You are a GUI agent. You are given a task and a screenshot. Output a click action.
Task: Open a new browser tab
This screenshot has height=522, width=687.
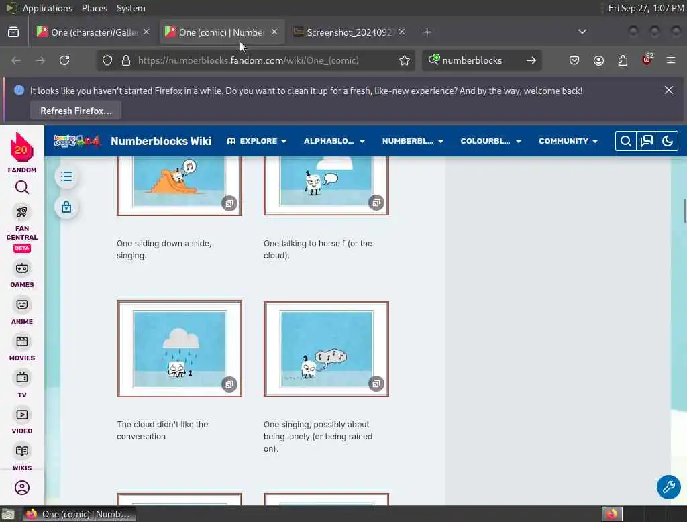pos(427,32)
